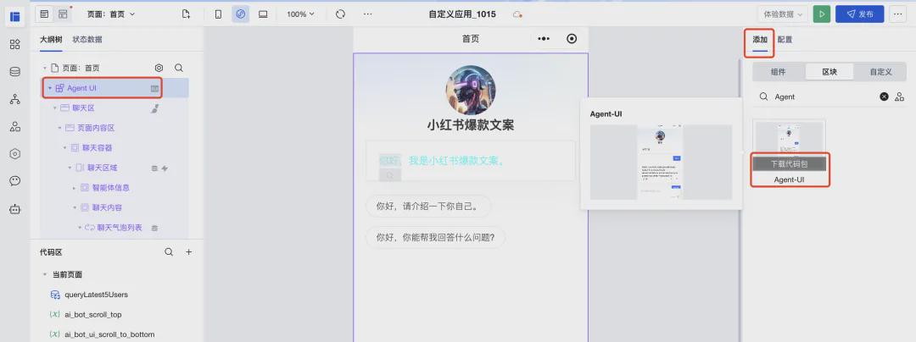The image size is (916, 342).
Task: Select desktop laptop preview mode
Action: tap(263, 14)
